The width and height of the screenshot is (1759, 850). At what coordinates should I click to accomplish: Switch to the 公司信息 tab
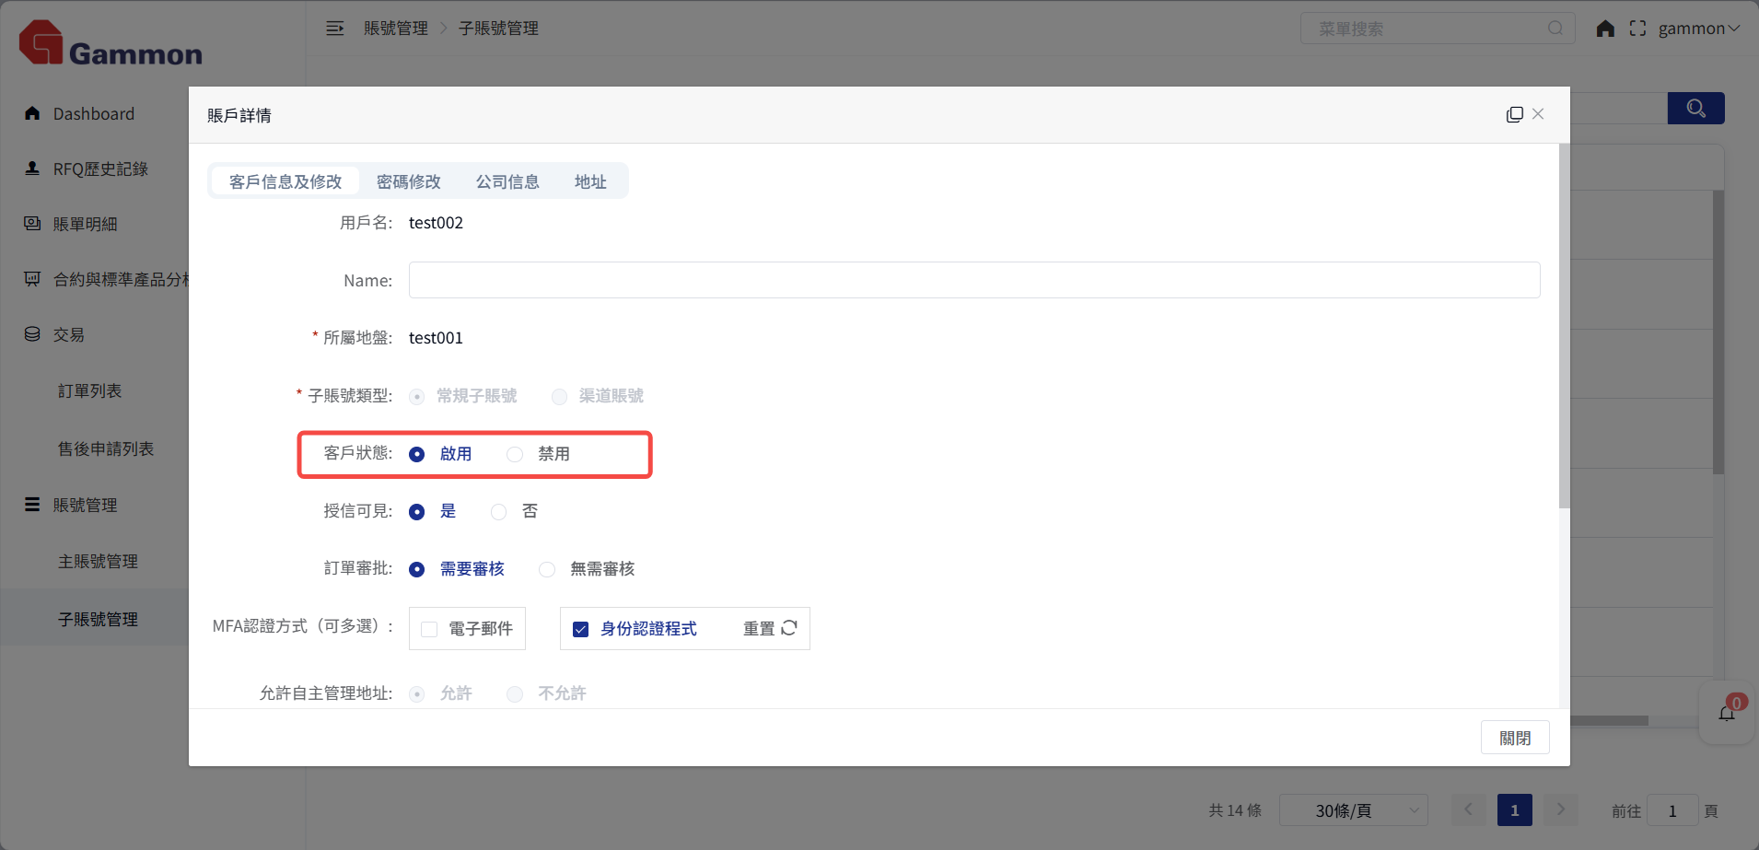click(507, 181)
